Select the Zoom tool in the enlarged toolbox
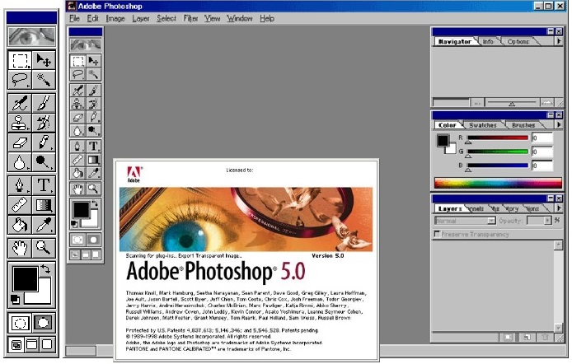Viewport: 572px width, 364px height. 44,248
